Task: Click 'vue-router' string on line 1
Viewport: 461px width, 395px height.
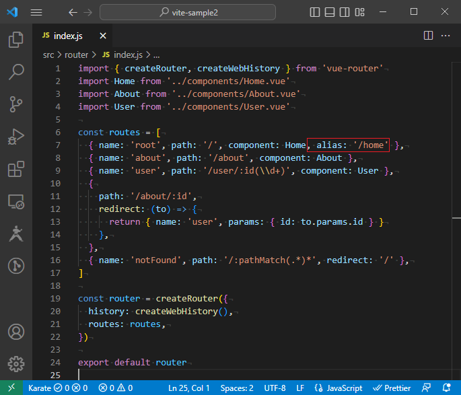Action: [x=353, y=69]
